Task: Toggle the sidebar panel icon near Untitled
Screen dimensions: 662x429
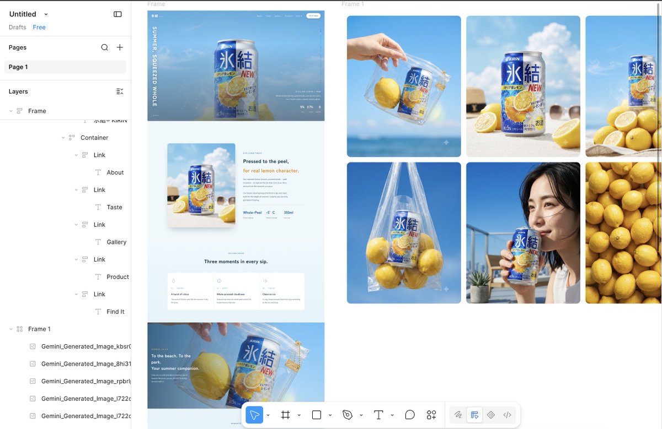Action: click(118, 14)
